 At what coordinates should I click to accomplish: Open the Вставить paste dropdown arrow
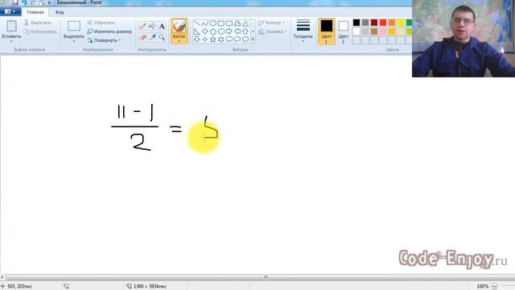pyautogui.click(x=11, y=41)
